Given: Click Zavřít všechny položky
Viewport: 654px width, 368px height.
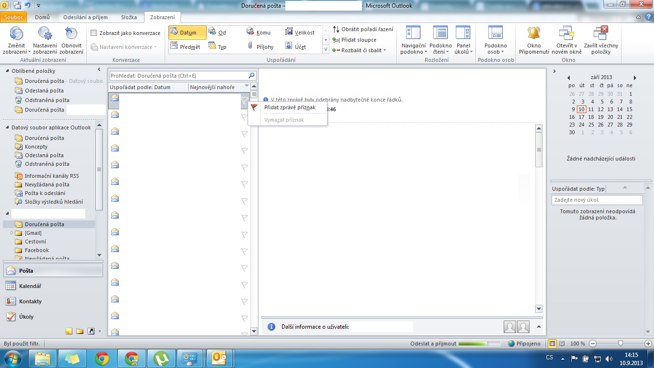Looking at the screenshot, I should tap(601, 40).
